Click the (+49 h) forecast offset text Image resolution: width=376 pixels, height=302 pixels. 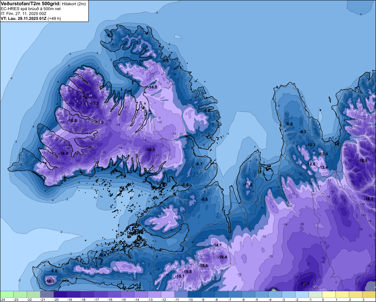54,18
